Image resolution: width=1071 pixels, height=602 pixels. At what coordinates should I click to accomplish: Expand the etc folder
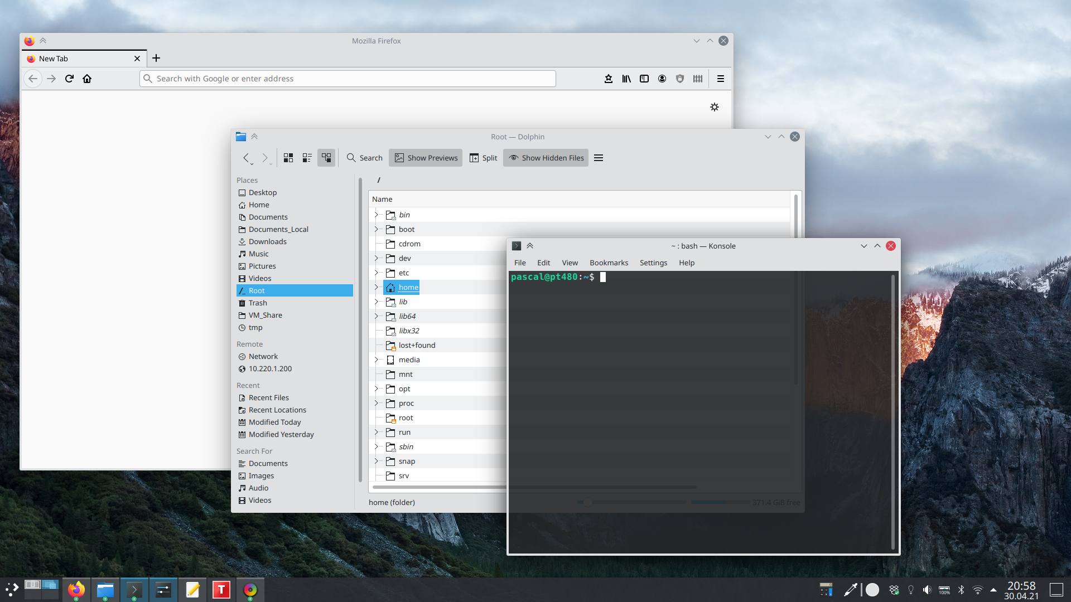point(377,273)
